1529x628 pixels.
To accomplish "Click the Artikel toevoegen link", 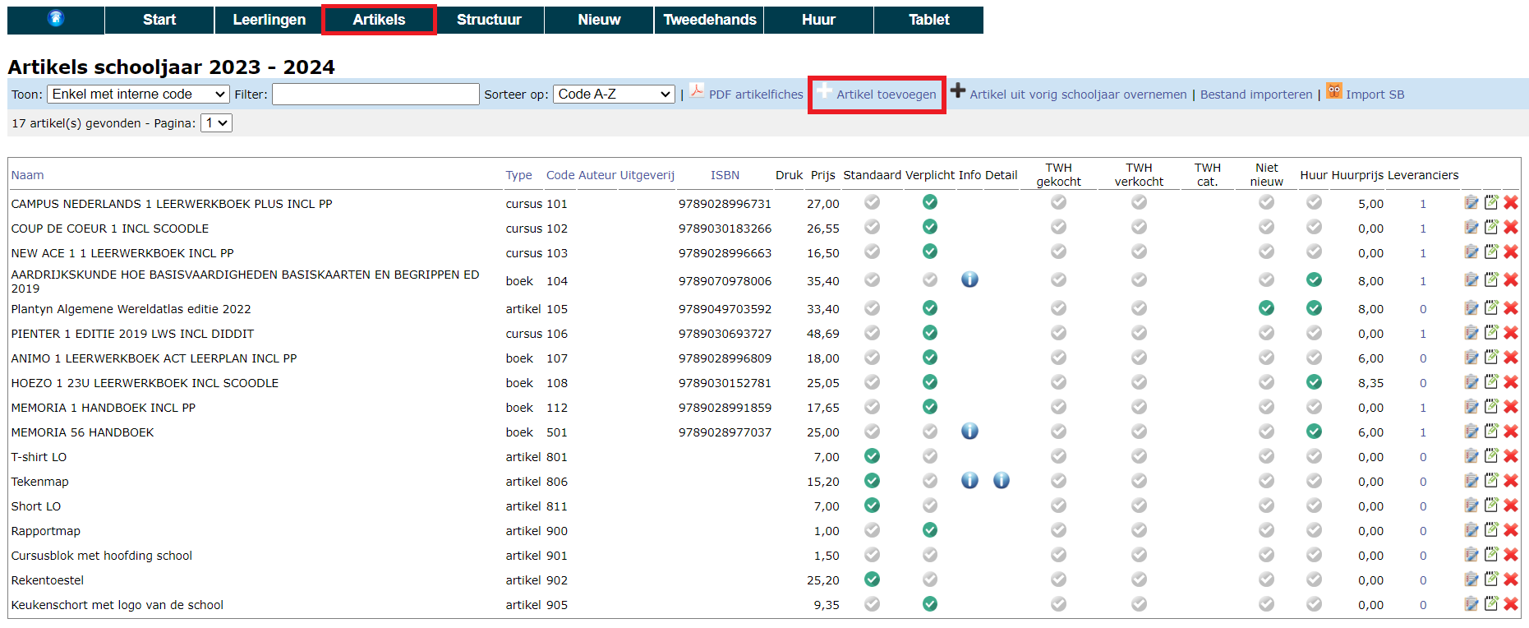I will [x=886, y=95].
